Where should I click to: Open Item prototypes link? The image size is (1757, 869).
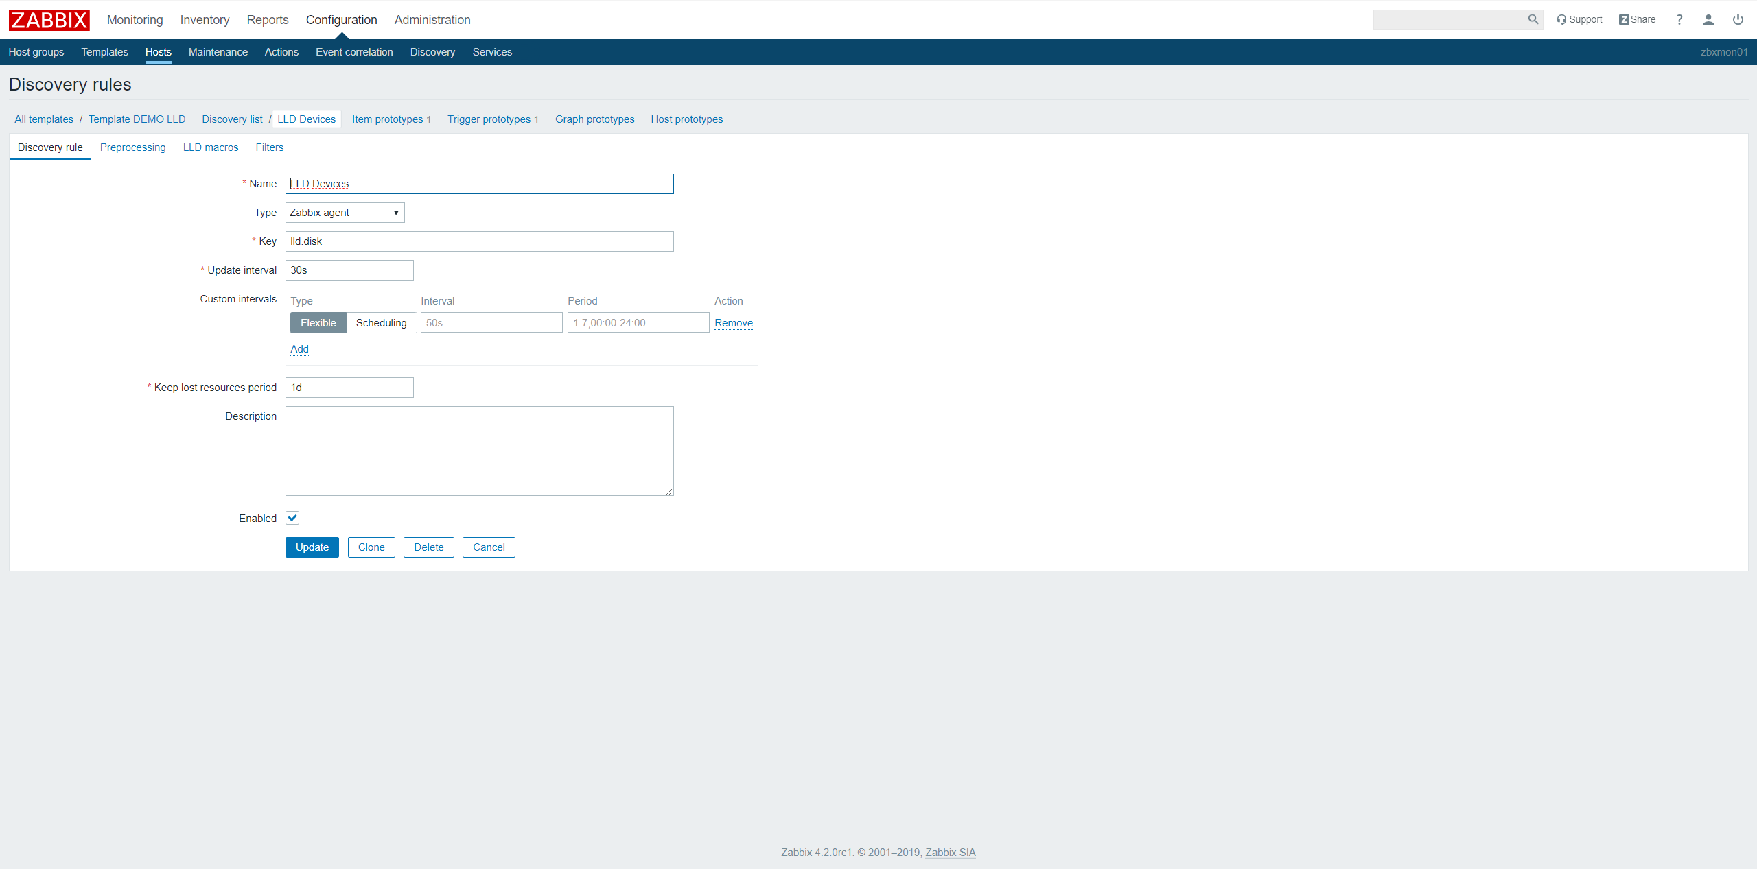388,119
